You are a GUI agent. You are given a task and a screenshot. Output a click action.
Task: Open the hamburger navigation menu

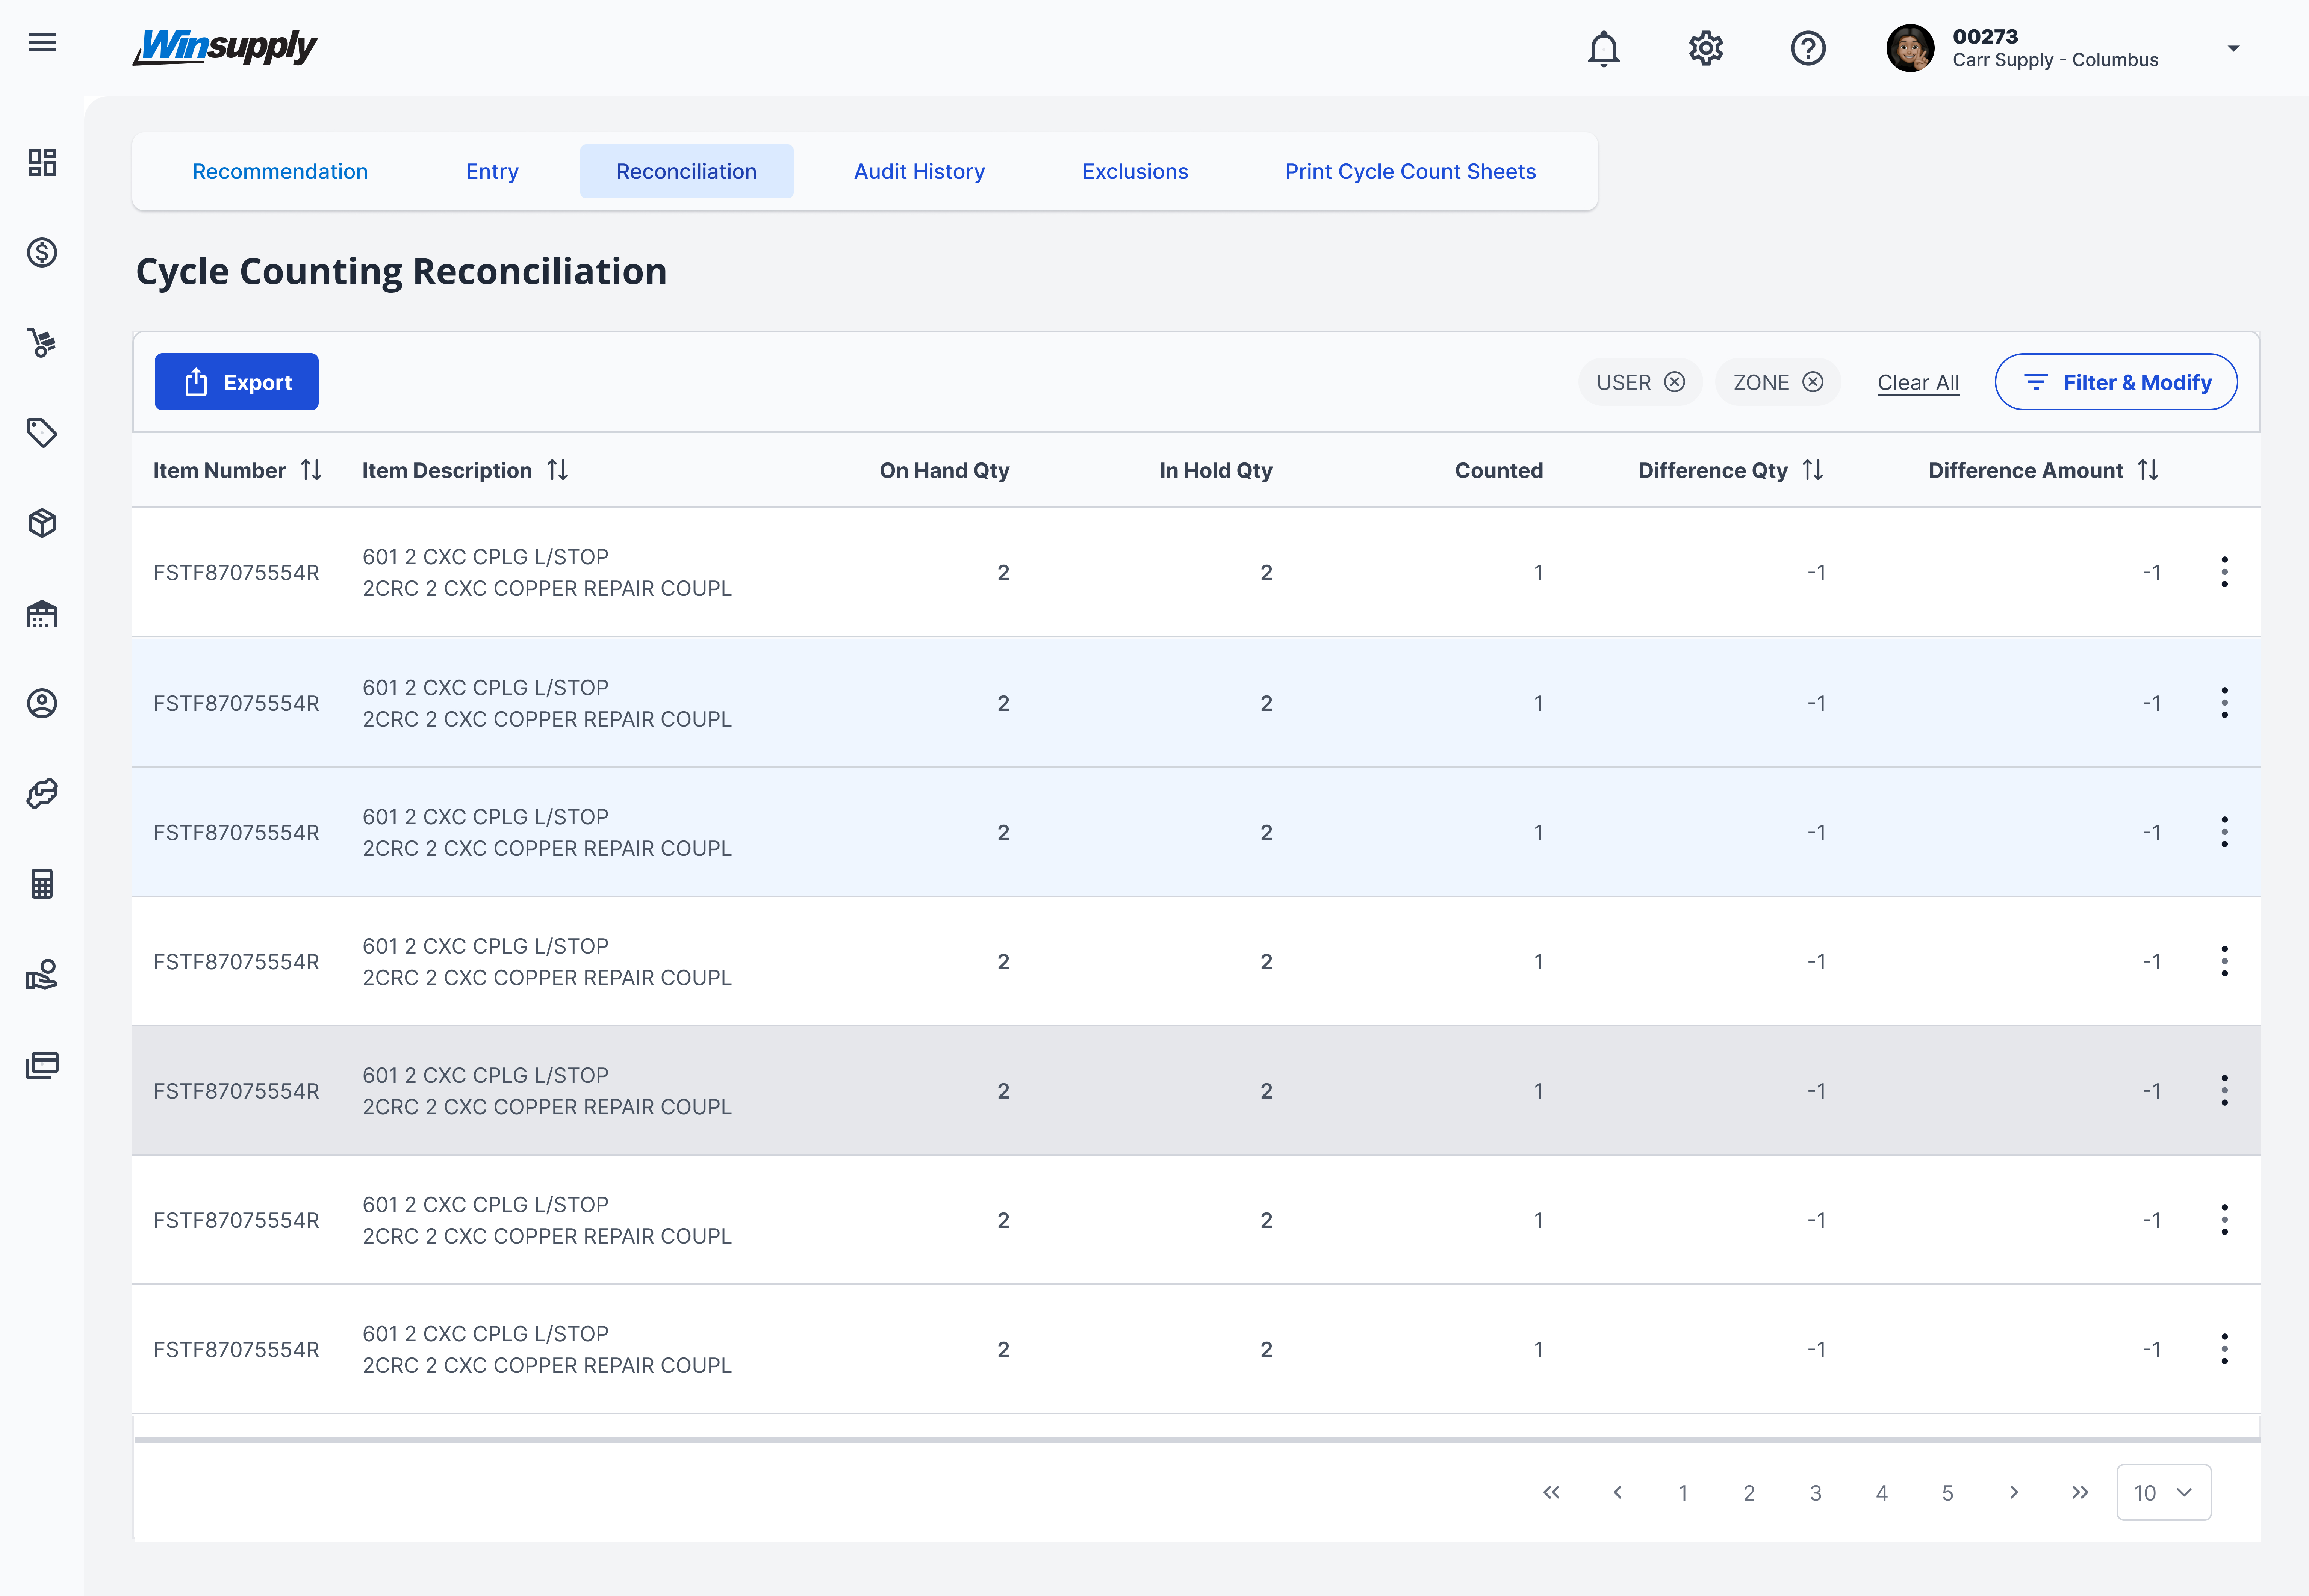(42, 42)
